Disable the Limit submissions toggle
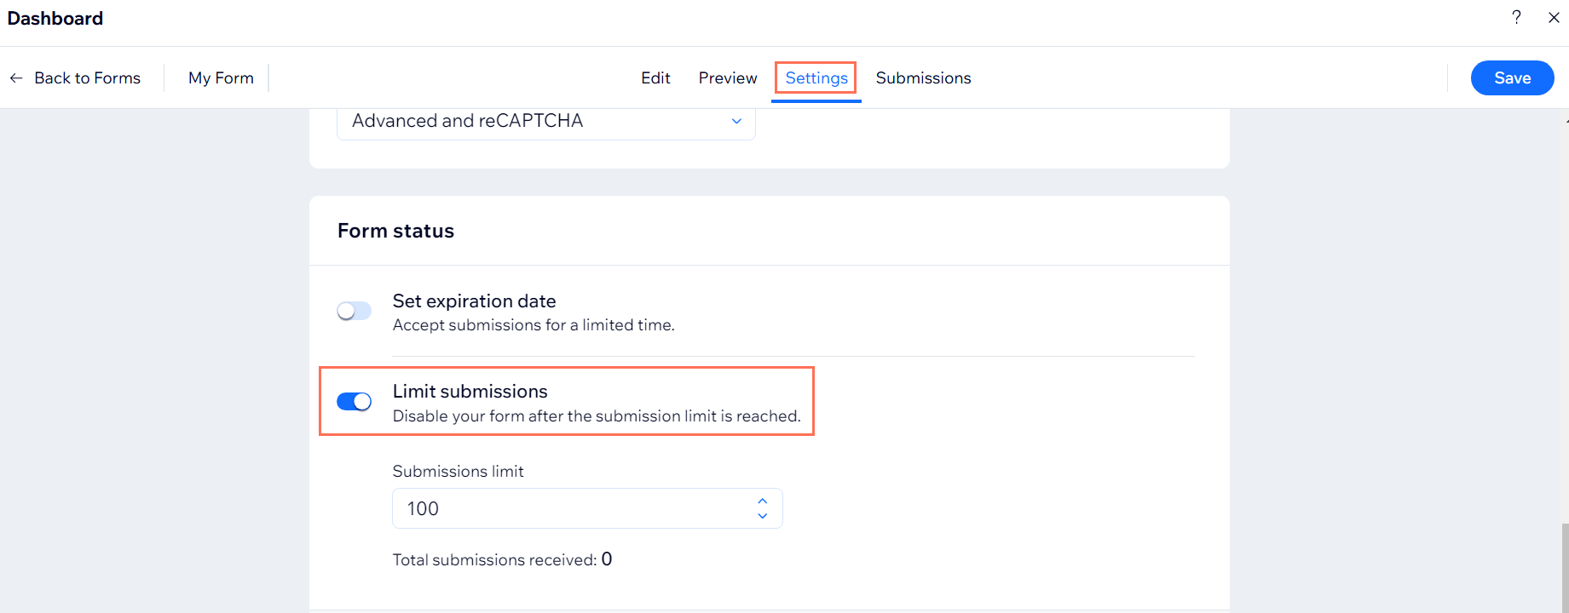1569x613 pixels. pos(354,401)
